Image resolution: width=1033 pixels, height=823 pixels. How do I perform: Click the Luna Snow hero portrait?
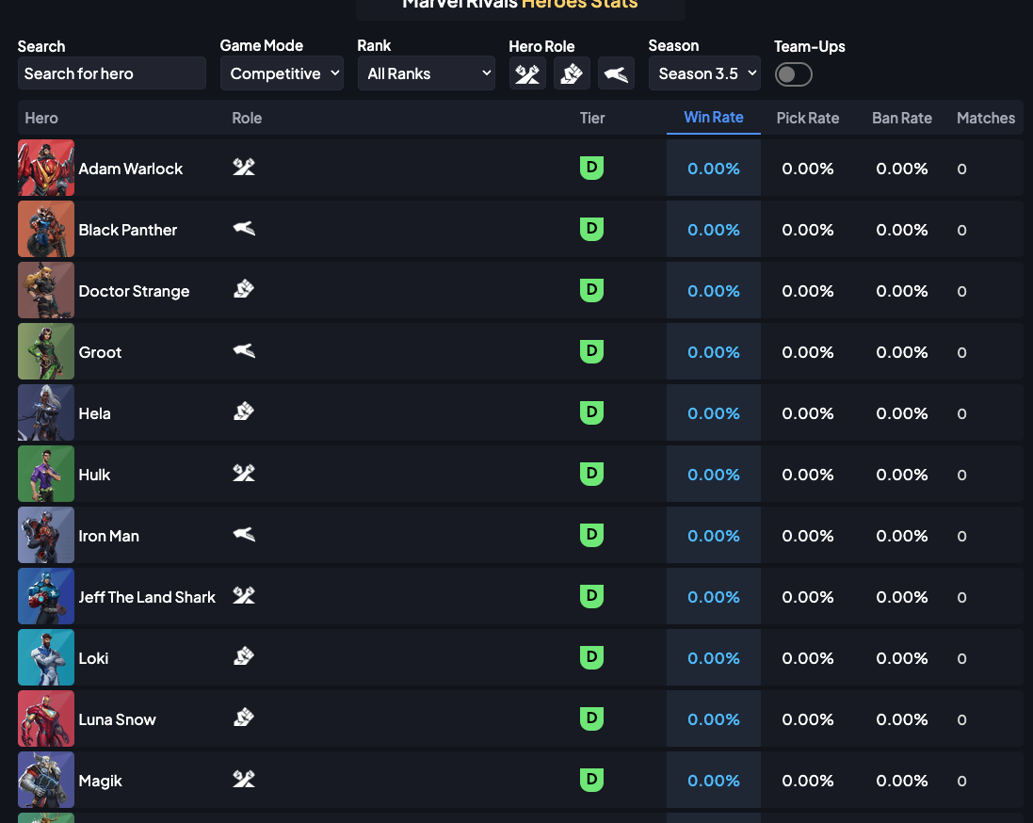coord(46,719)
